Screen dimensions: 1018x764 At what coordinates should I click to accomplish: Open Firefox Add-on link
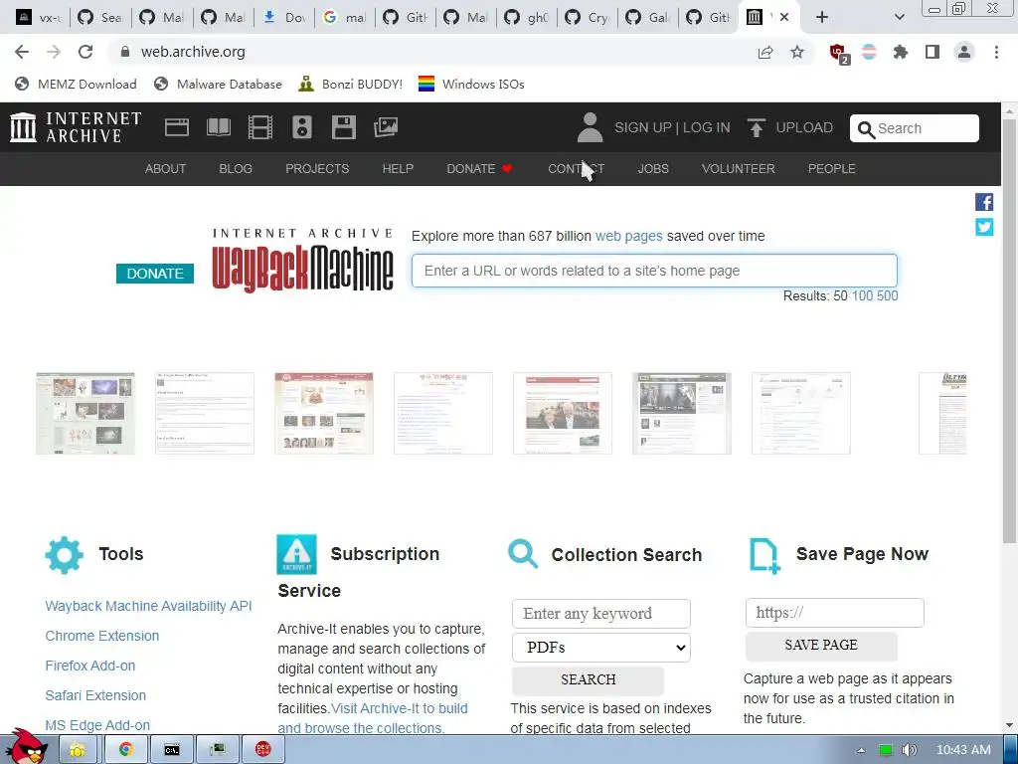coord(90,666)
